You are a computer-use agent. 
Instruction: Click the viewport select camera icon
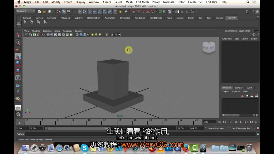[26, 35]
